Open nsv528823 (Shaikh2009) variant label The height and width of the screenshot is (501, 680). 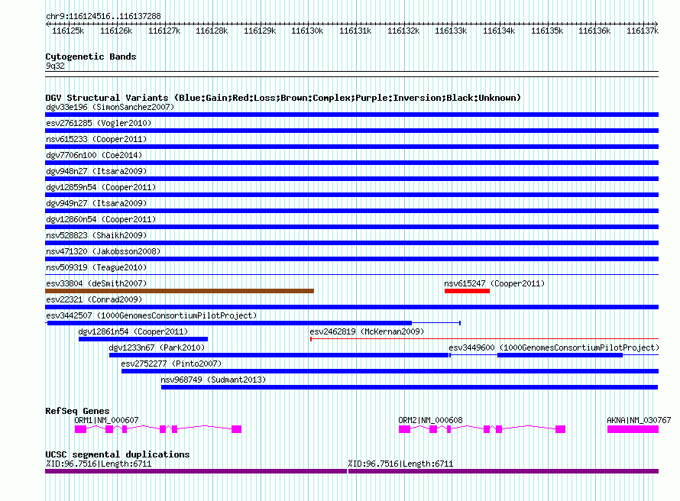click(x=96, y=235)
